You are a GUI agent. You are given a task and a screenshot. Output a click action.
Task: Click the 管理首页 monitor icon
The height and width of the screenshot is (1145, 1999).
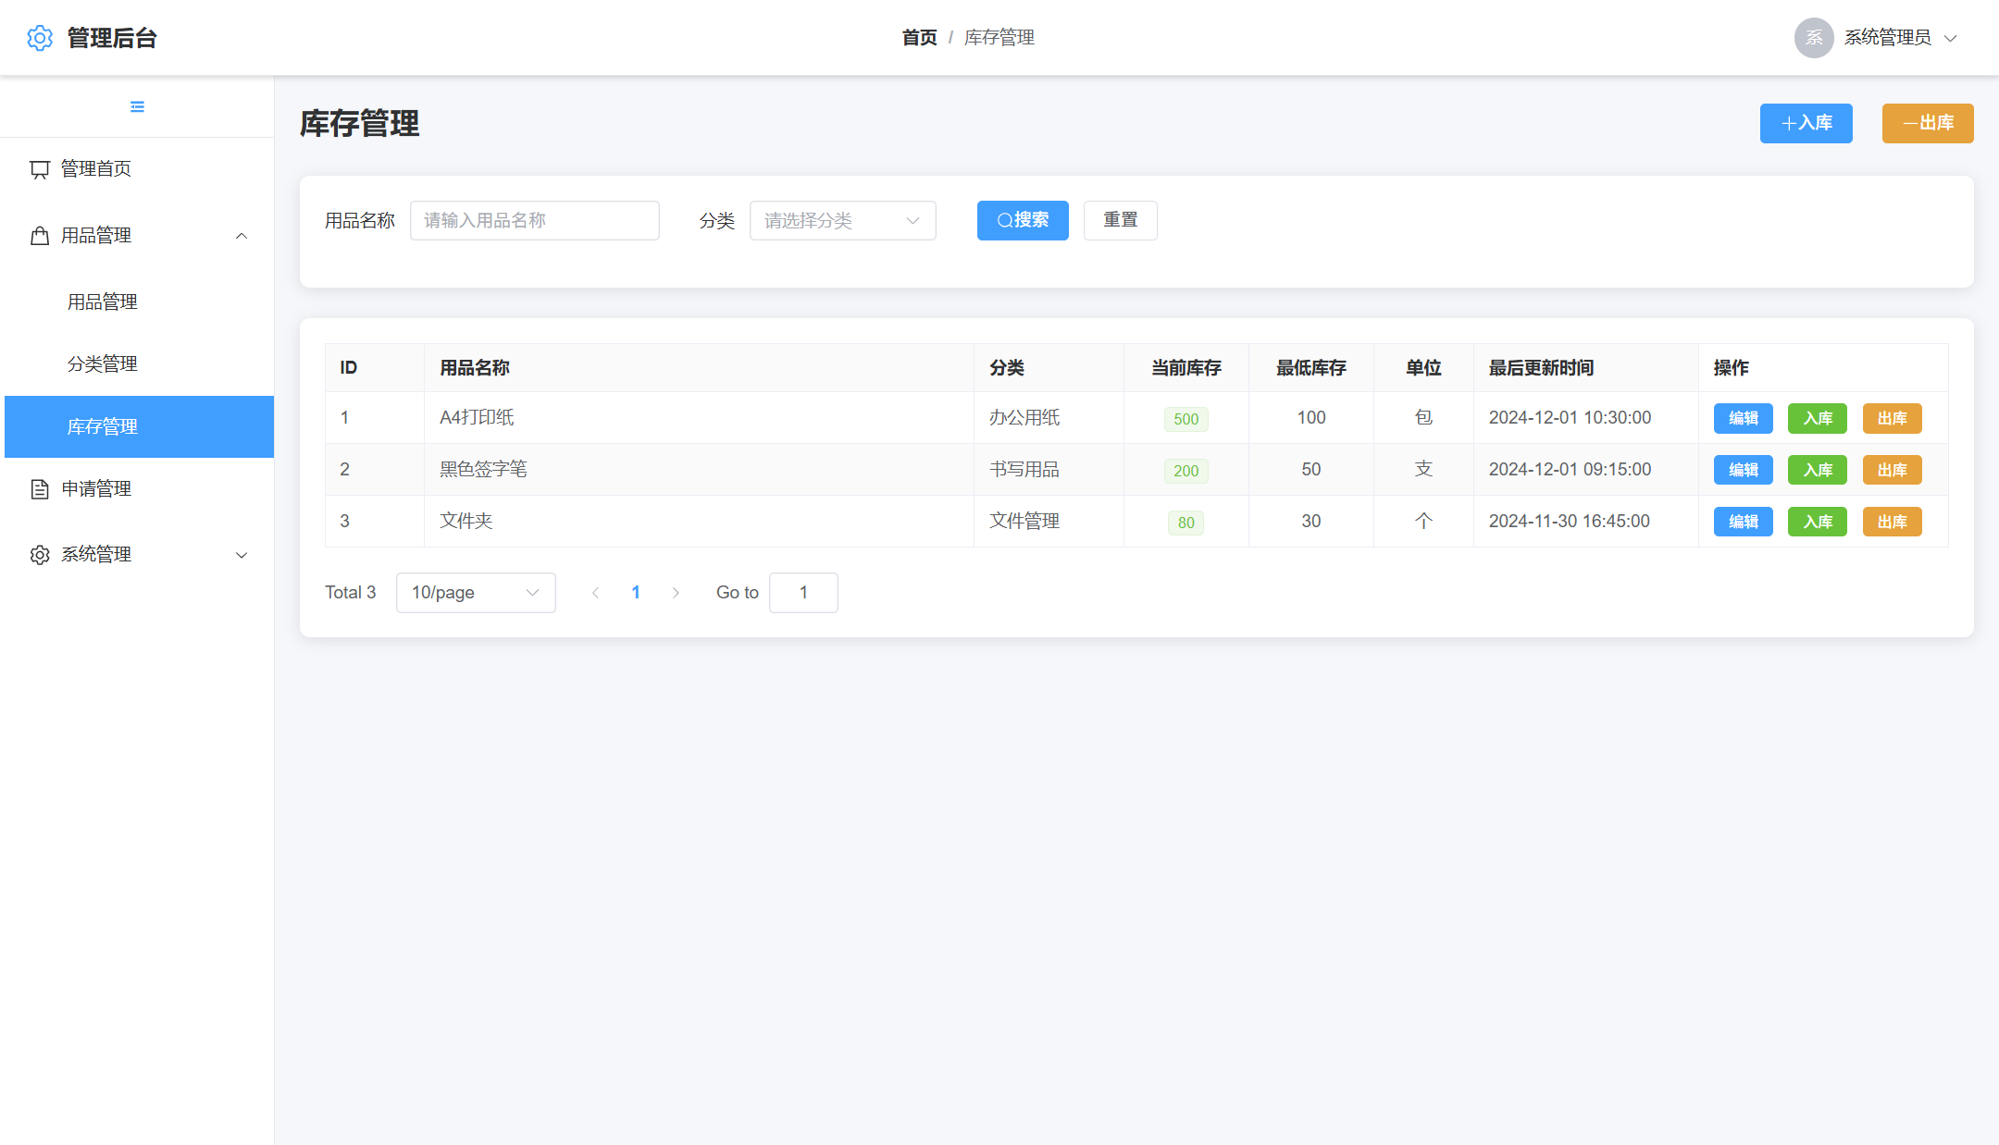[40, 169]
